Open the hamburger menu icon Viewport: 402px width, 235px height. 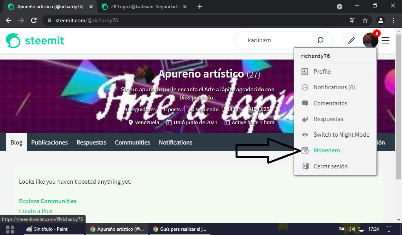pyautogui.click(x=386, y=40)
